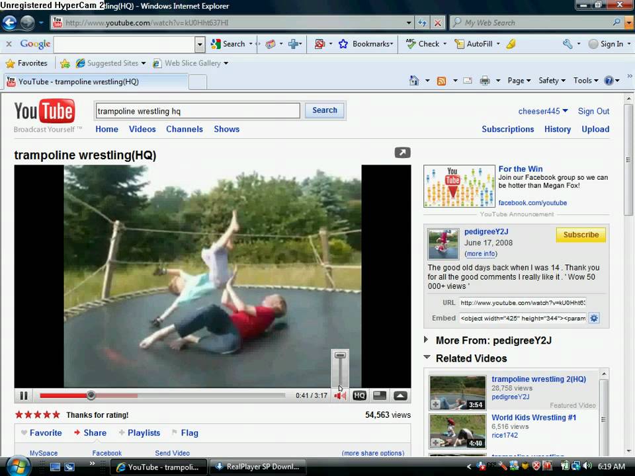
Task: Open the Tools menu
Action: [x=585, y=81]
